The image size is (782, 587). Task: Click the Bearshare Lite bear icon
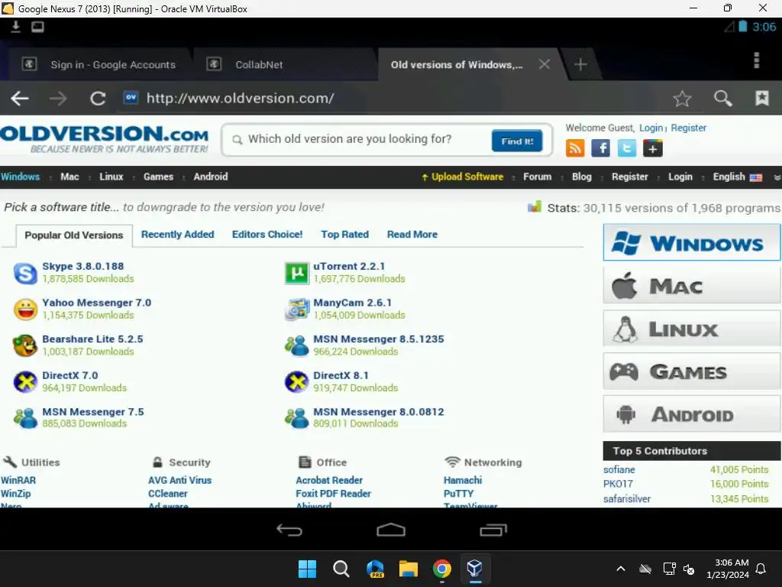(25, 345)
